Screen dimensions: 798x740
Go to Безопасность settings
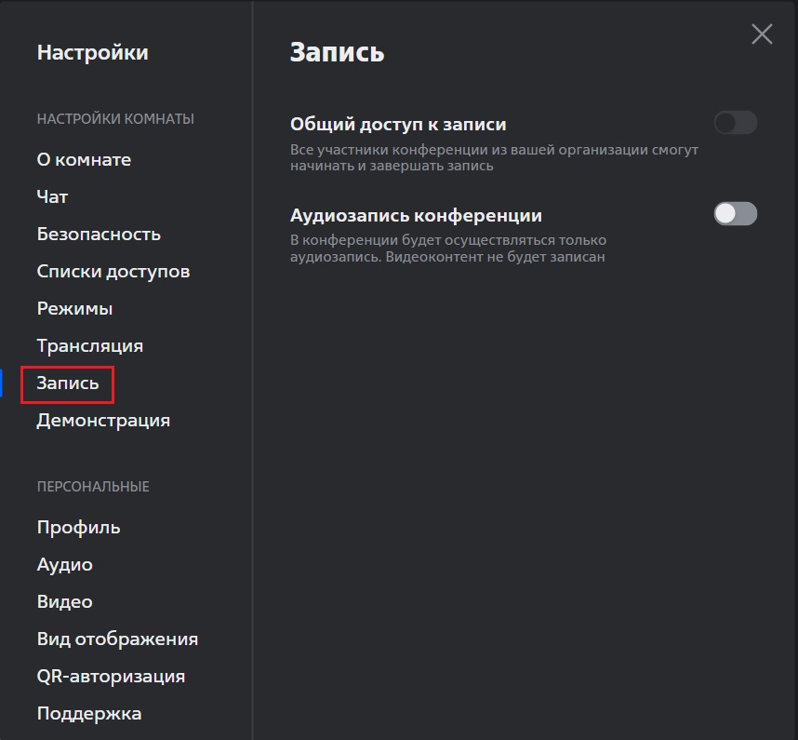99,235
